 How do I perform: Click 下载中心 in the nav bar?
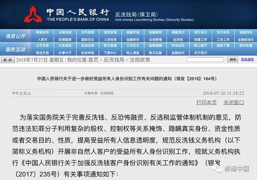(x=110, y=53)
